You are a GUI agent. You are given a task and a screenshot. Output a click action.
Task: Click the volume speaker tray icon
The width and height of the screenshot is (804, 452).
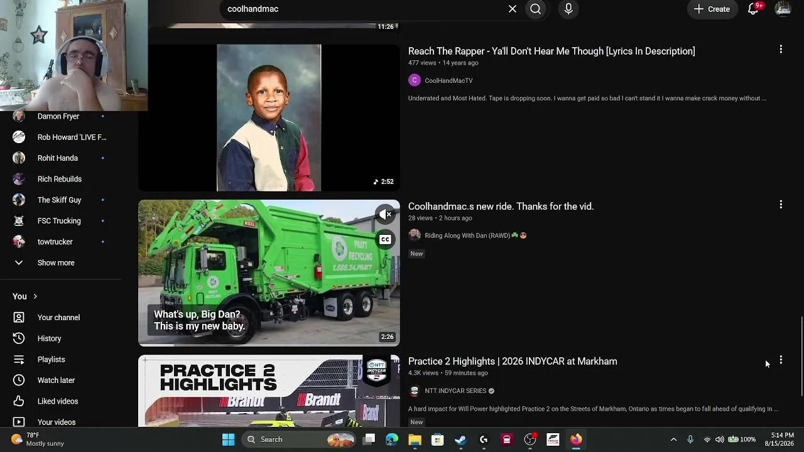tap(720, 439)
